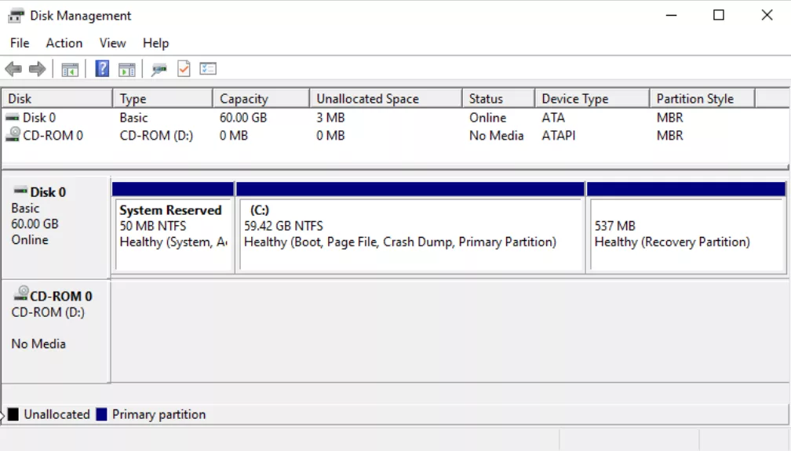Open the Action menu
791x451 pixels.
[64, 43]
